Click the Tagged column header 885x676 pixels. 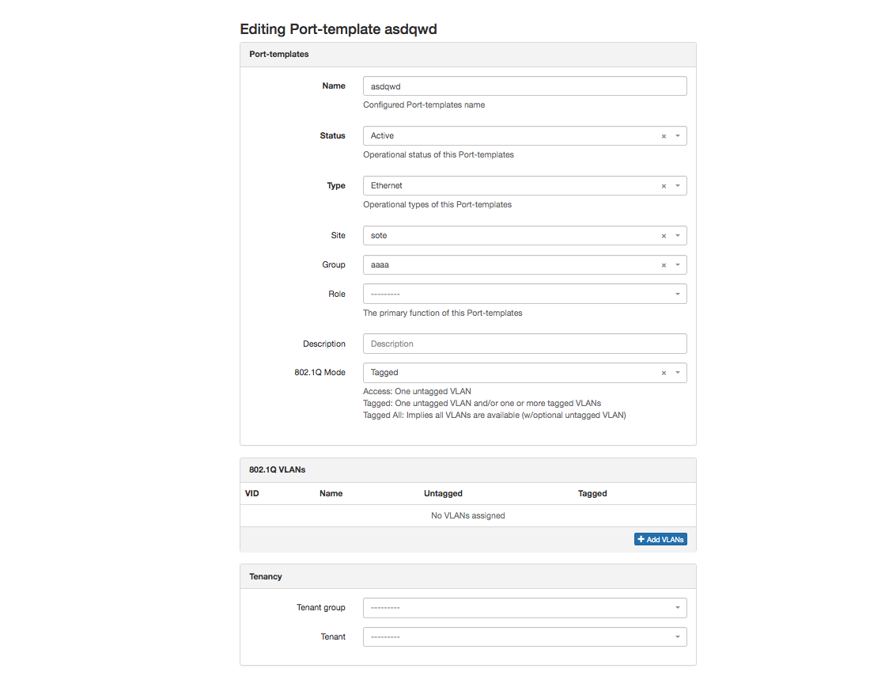(592, 493)
